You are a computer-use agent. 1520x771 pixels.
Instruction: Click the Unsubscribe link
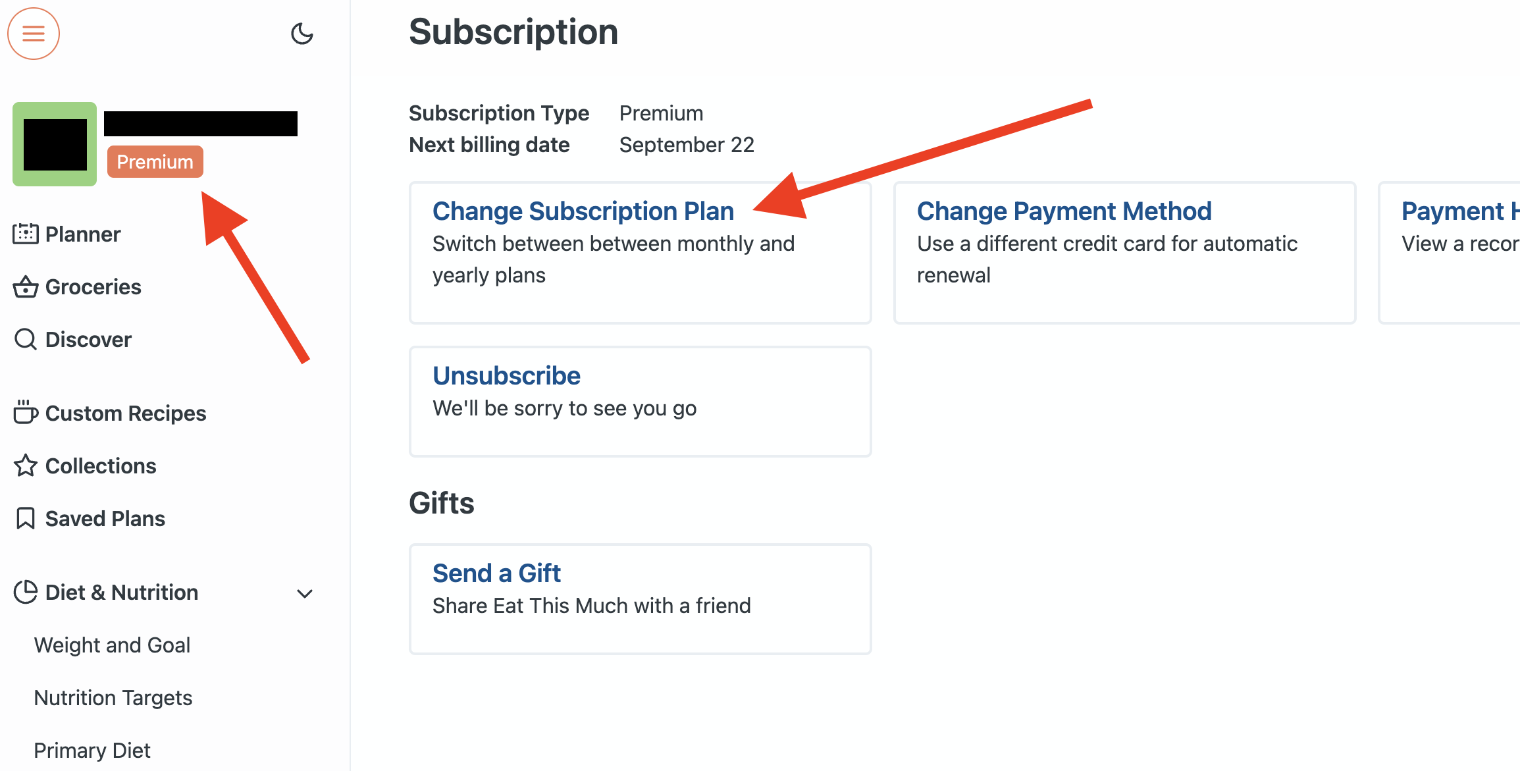pos(506,376)
